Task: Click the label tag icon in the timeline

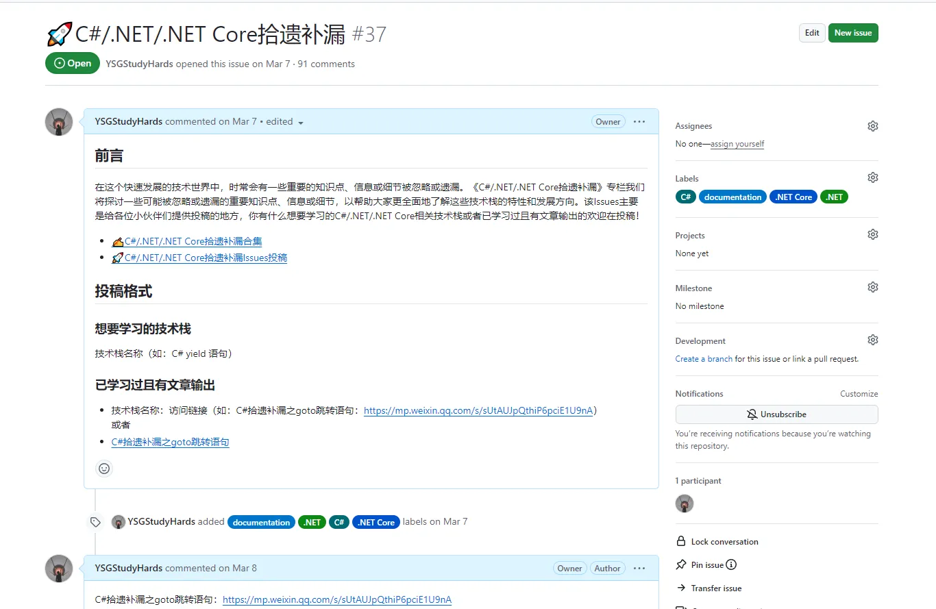Action: (x=95, y=522)
